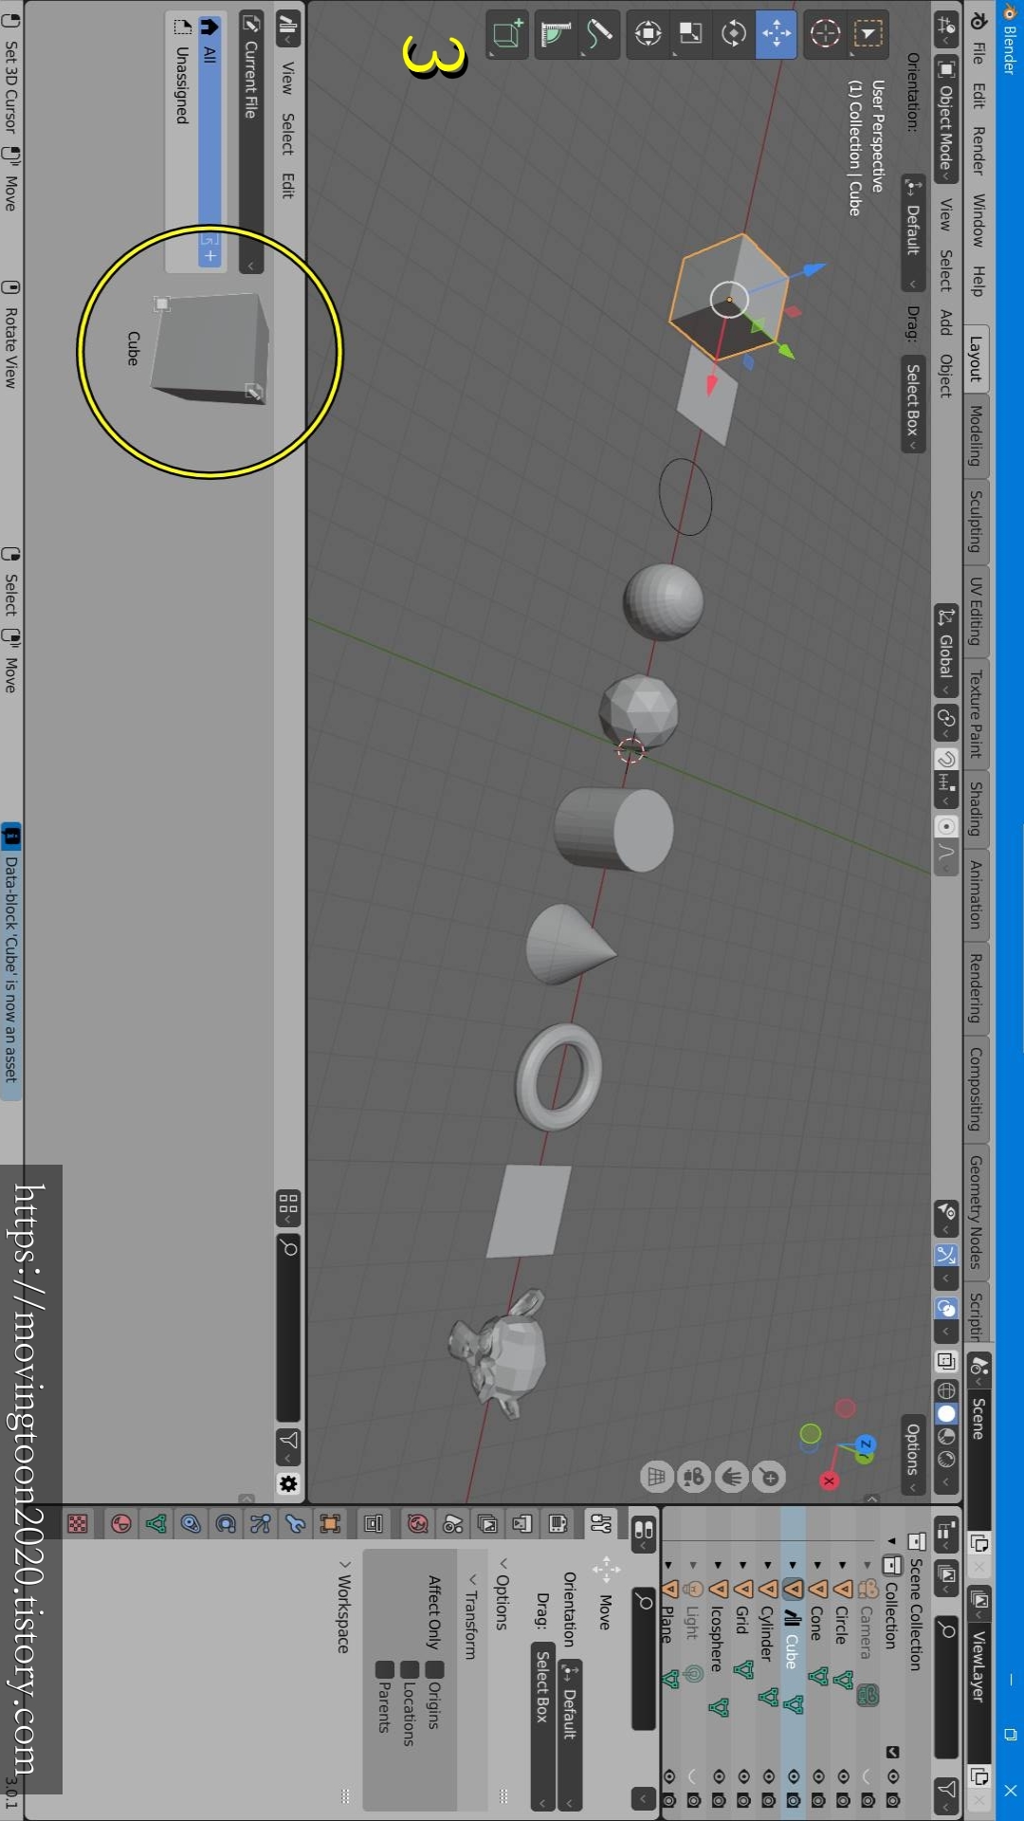Select solid viewport shading mode
Image resolution: width=1024 pixels, height=1821 pixels.
(946, 1413)
